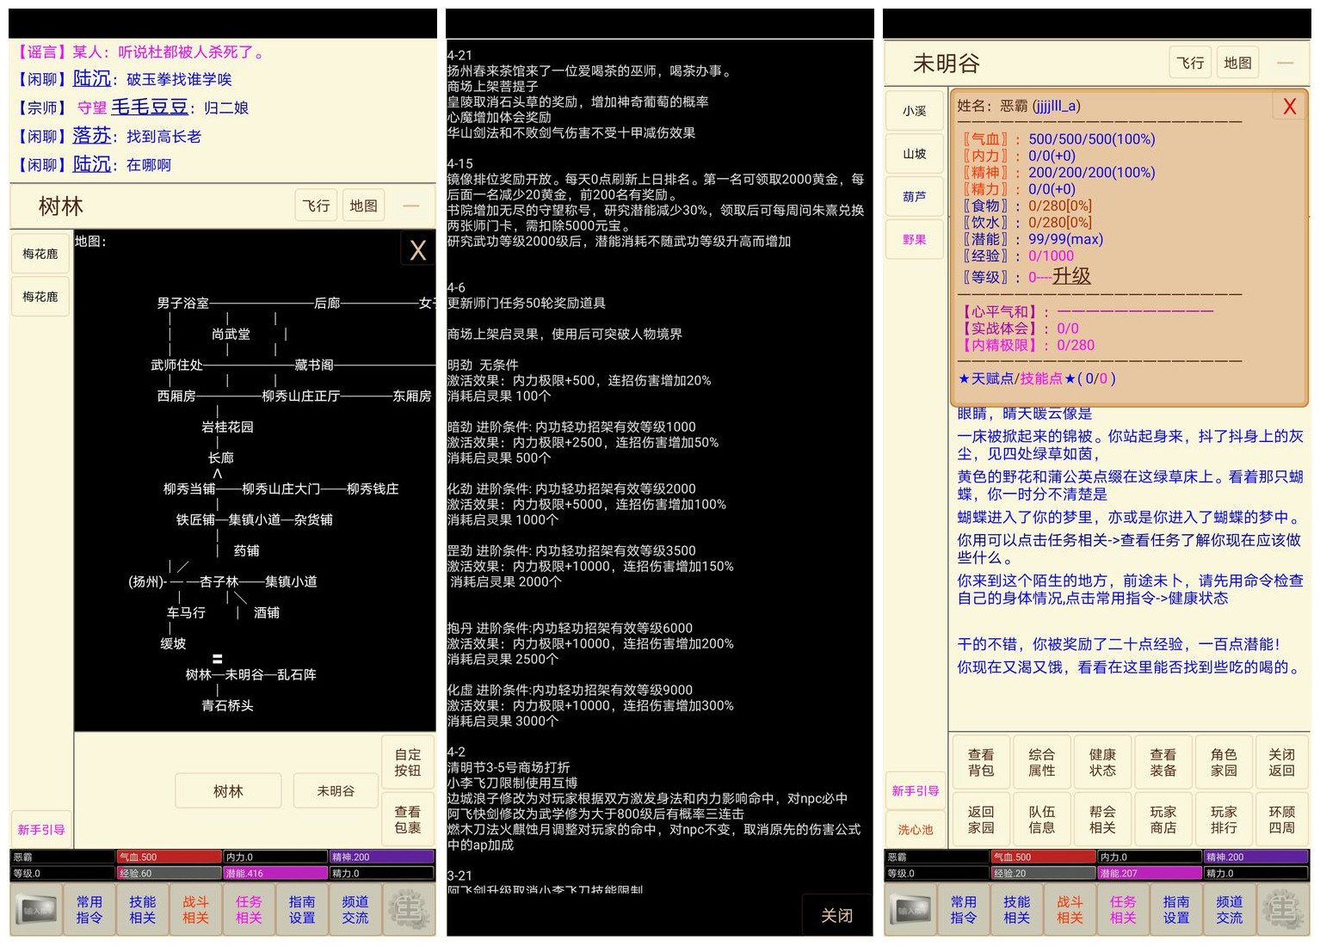Image resolution: width=1320 pixels, height=946 pixels.
Task: Open 任务相关 in the left panel toolbar
Action: click(x=249, y=910)
